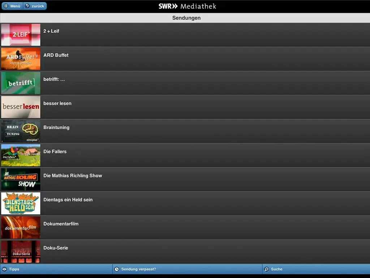Click the magnifier icon beside Suche
This screenshot has height=278, width=370.
click(266, 269)
